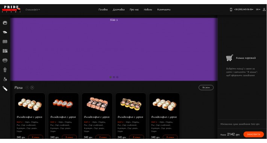This screenshot has width=267, height=143.
Task: Open the salad bowl category icon
Action: tap(5, 60)
